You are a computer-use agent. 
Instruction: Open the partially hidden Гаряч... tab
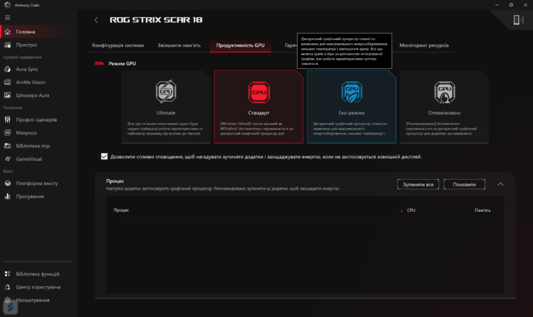tap(290, 45)
